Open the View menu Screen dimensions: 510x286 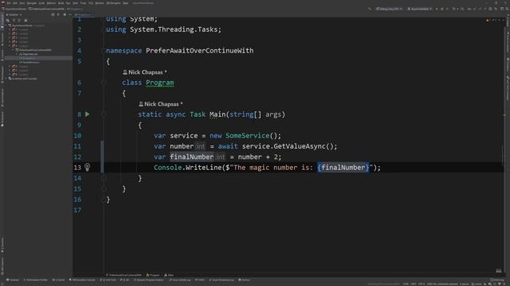coord(22,3)
